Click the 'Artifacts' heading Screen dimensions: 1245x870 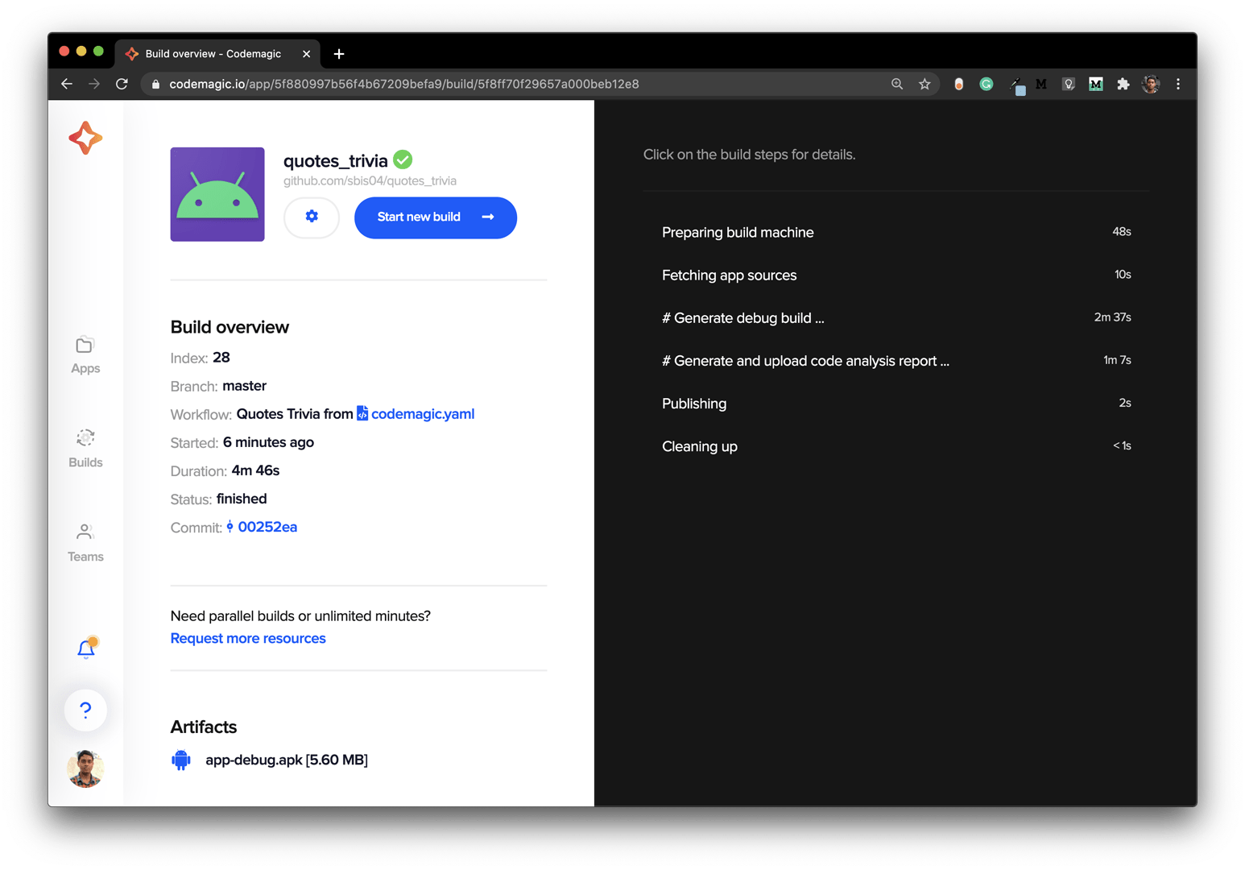pos(204,727)
